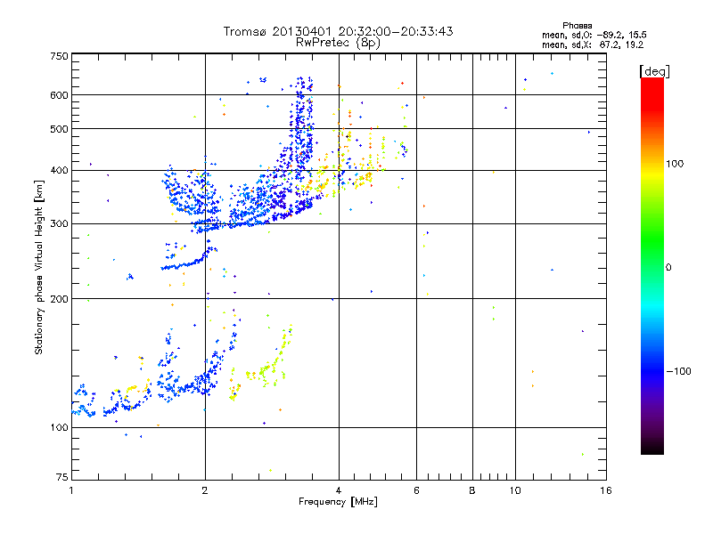The image size is (713, 534).
Task: Click the '0' colorbar tick label
Action: pyautogui.click(x=668, y=268)
